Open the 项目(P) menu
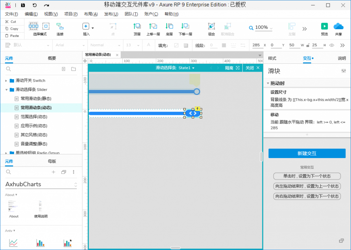Viewport: 351px width, 250px height. click(x=71, y=14)
